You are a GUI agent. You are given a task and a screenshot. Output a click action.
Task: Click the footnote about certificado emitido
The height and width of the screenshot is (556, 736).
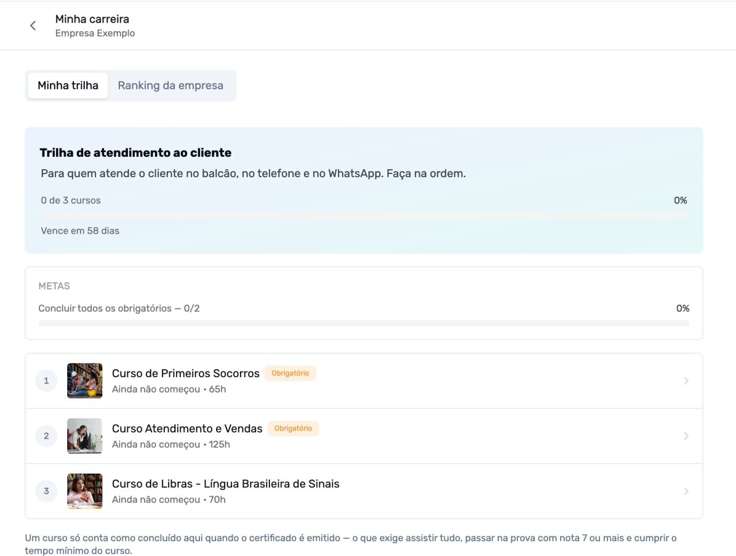pyautogui.click(x=351, y=544)
